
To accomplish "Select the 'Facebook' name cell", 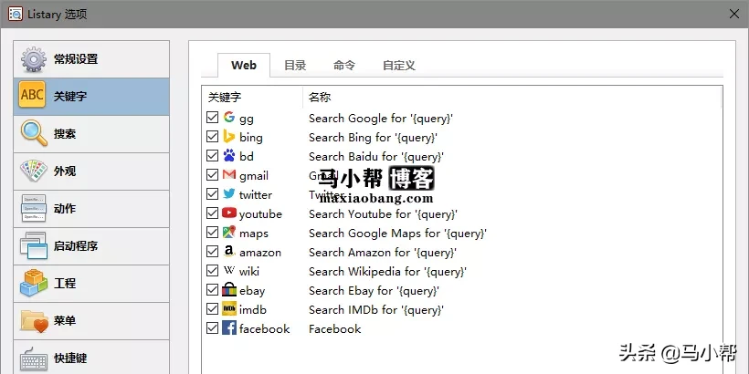I will pos(335,328).
